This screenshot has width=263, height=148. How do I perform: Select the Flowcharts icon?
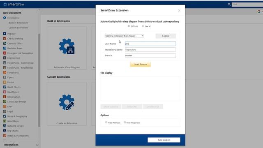coord(5,72)
